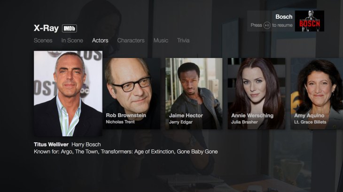Click the Titus Welliver name label
This screenshot has width=343, height=192.
(51, 145)
